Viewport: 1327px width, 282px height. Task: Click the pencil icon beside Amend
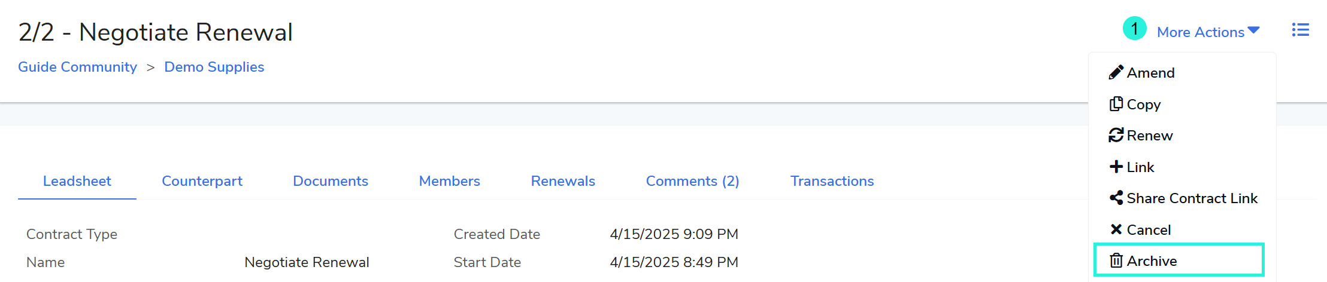[x=1116, y=73]
